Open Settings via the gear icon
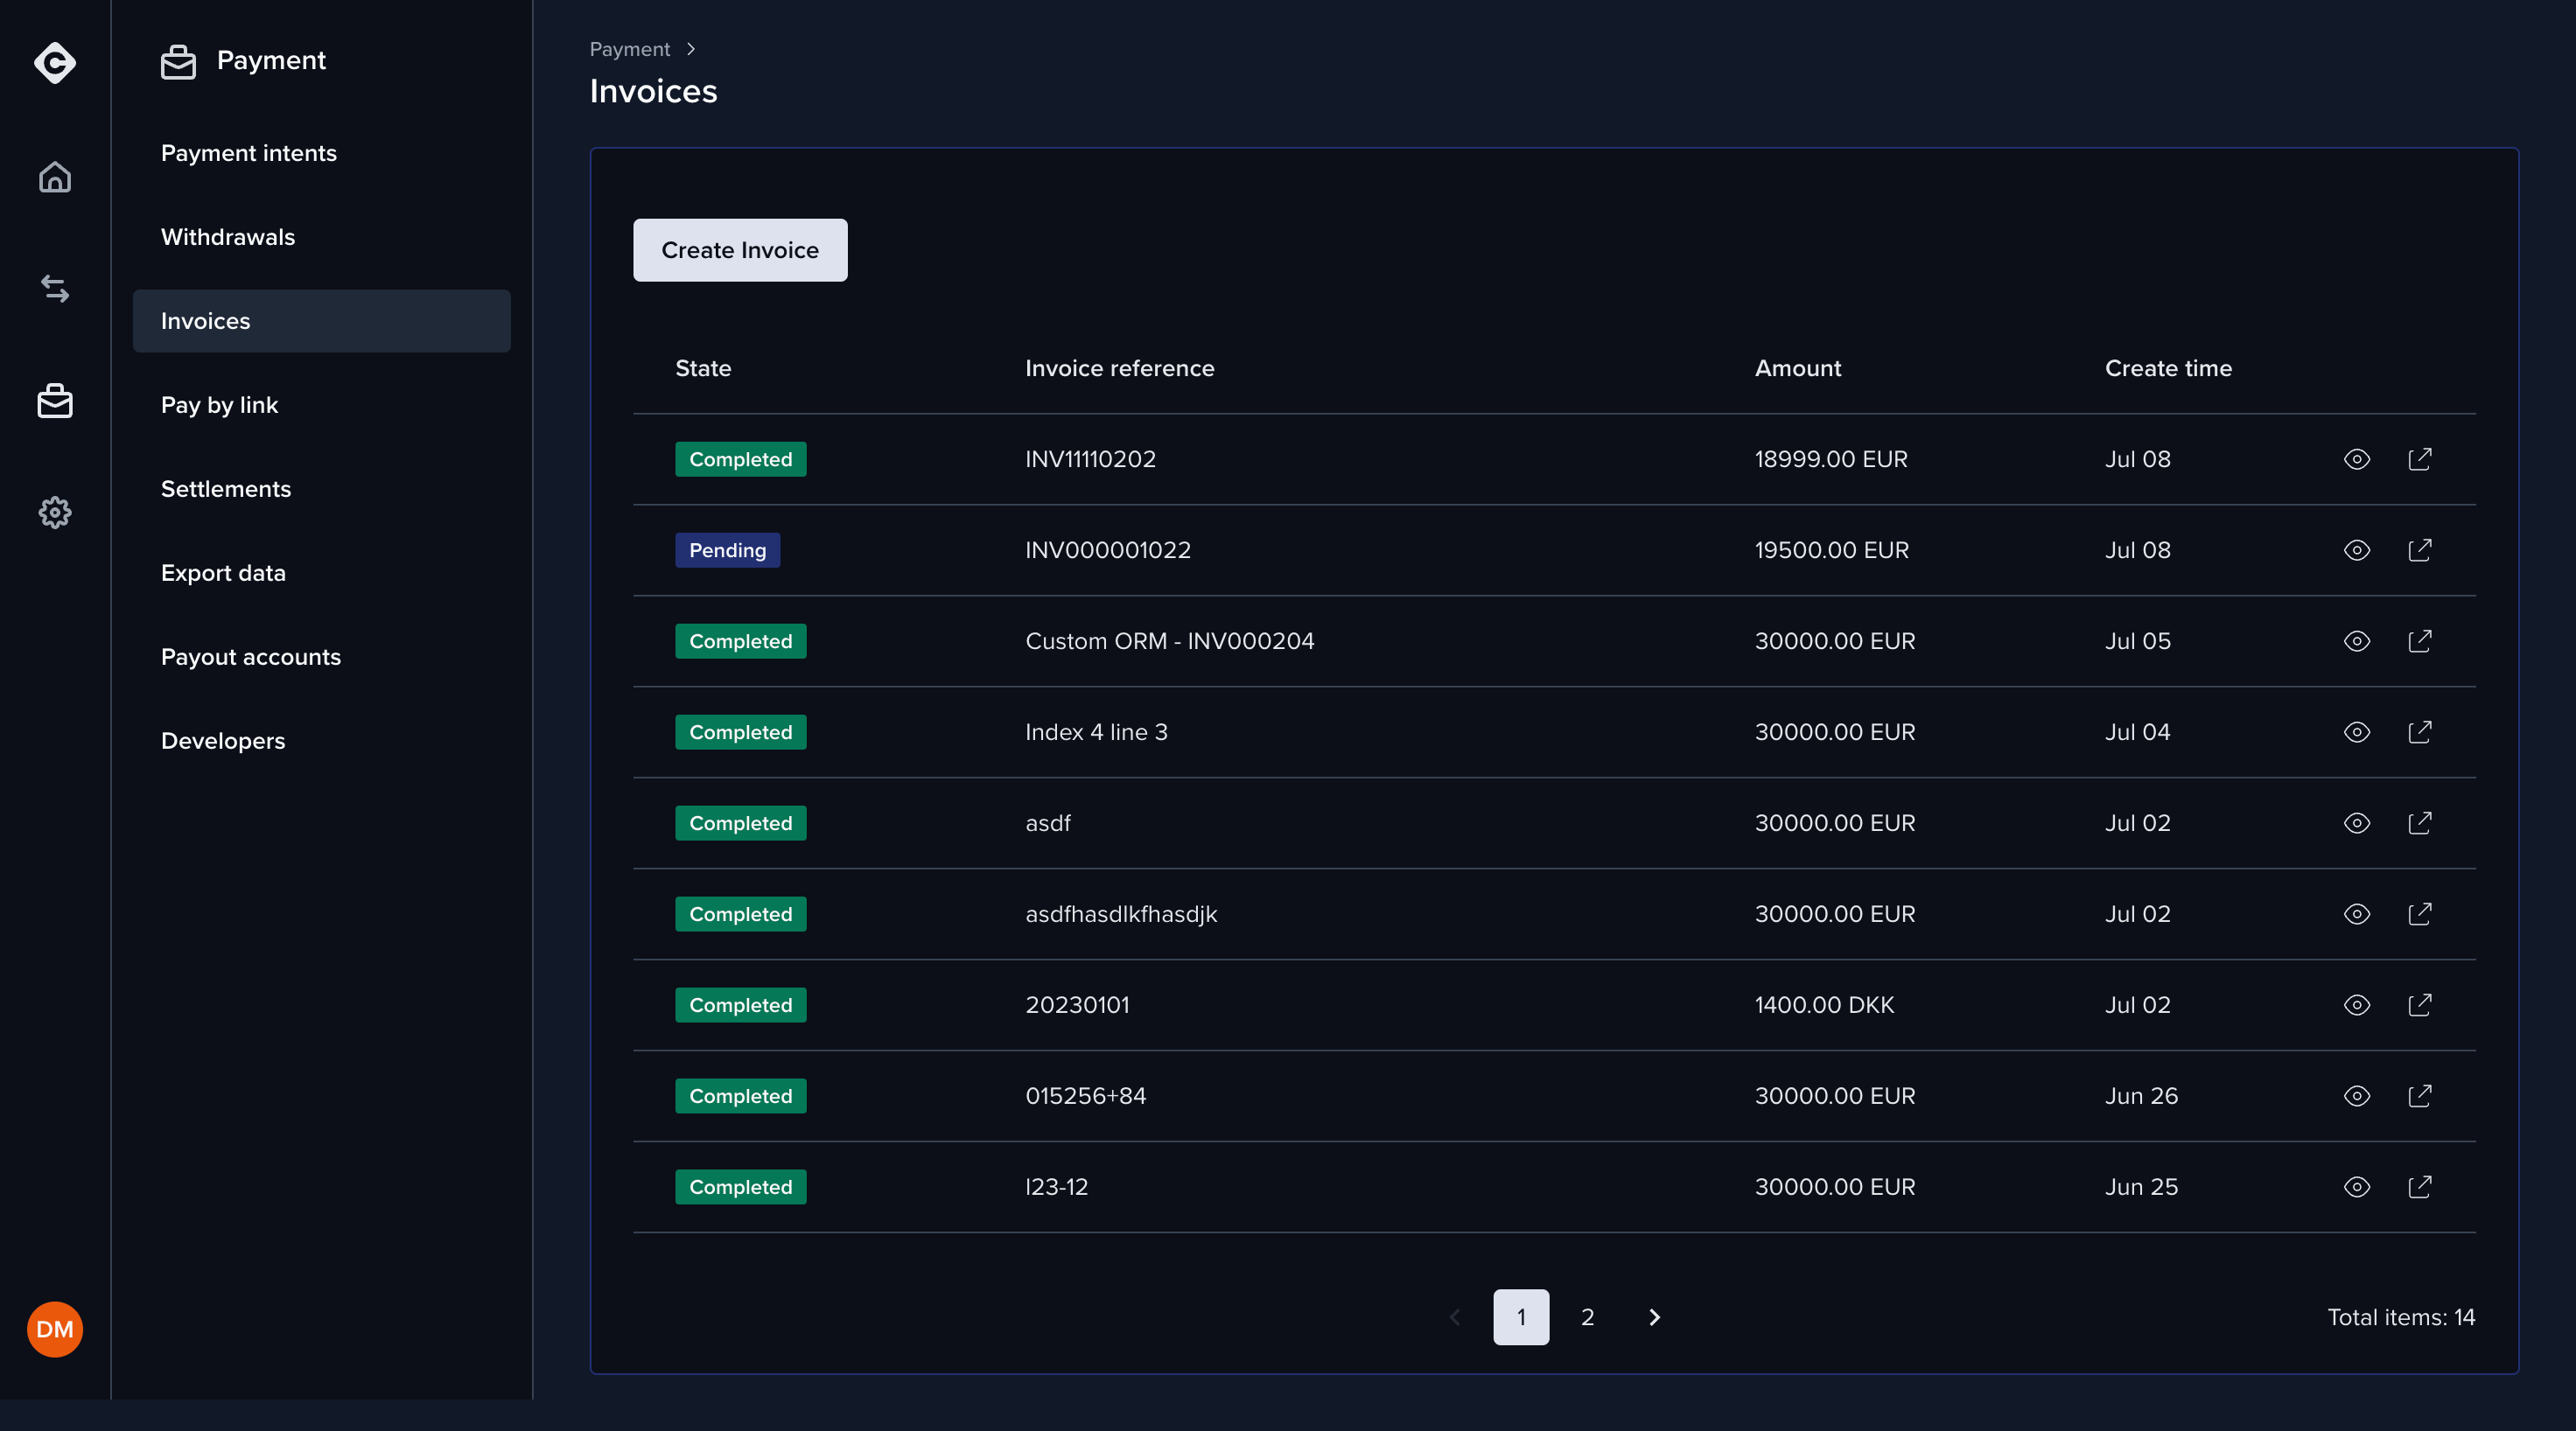The width and height of the screenshot is (2576, 1431). tap(54, 512)
